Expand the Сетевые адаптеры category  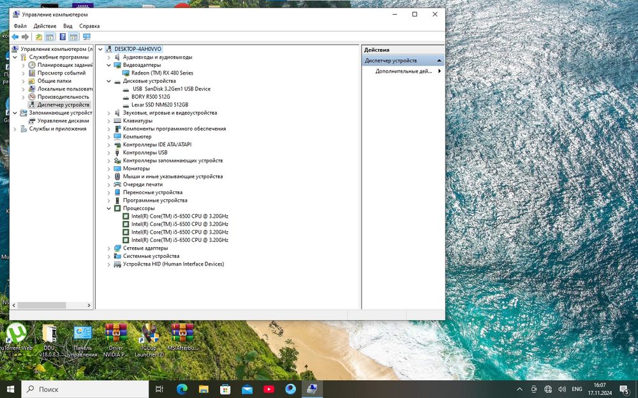(x=109, y=248)
